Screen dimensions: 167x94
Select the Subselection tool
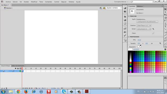[x=165, y=12]
